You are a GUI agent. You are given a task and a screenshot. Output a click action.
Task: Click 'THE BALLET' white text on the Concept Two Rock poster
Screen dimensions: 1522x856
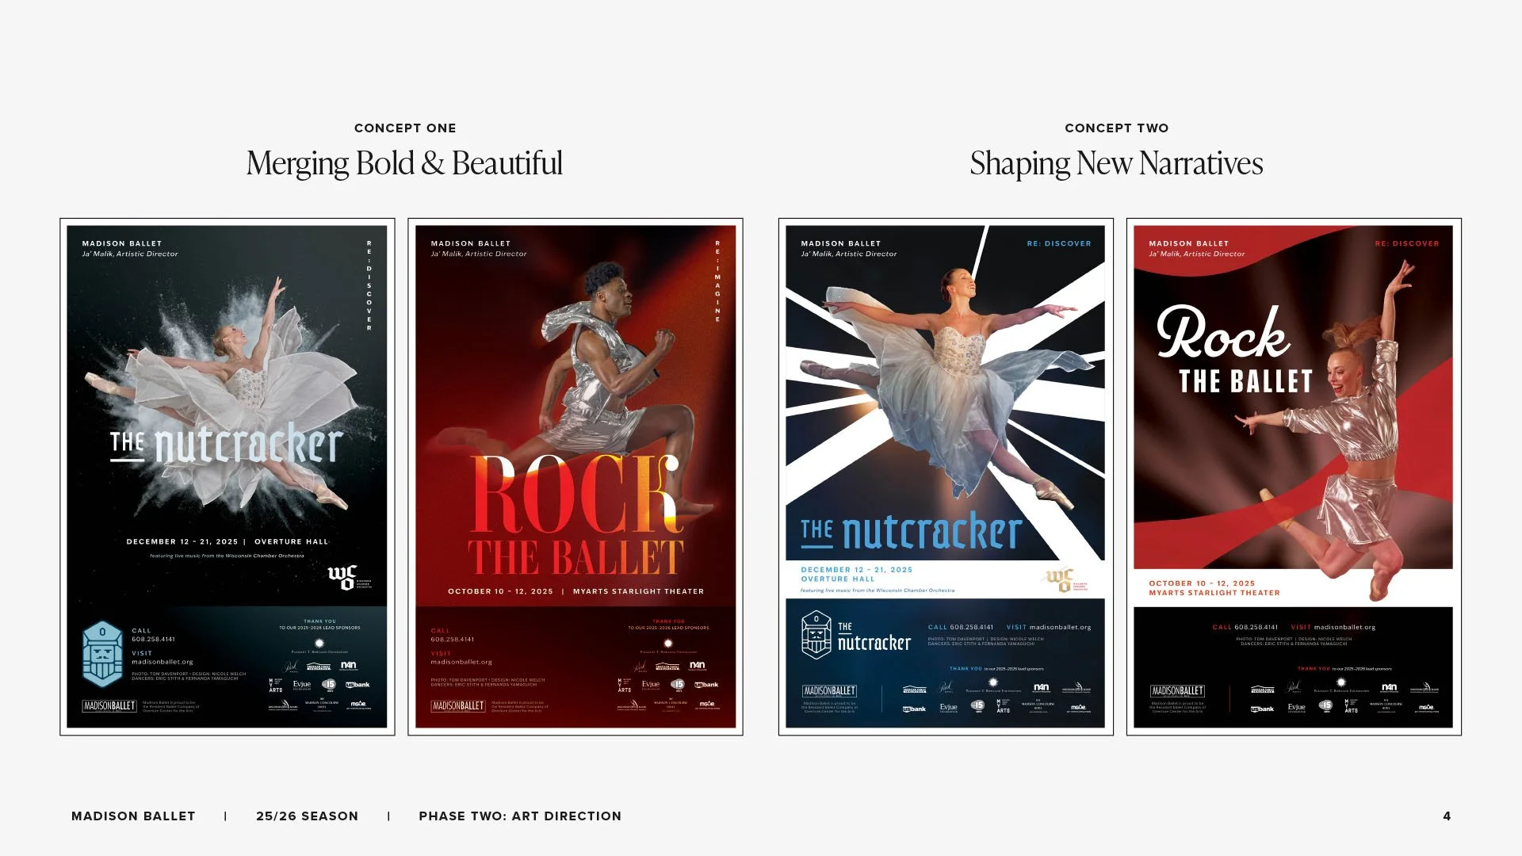1245,382
